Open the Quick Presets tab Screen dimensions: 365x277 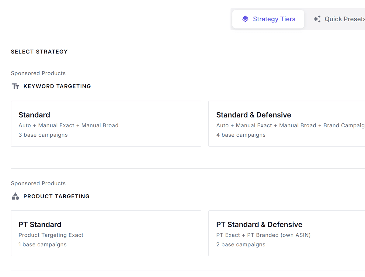344,19
